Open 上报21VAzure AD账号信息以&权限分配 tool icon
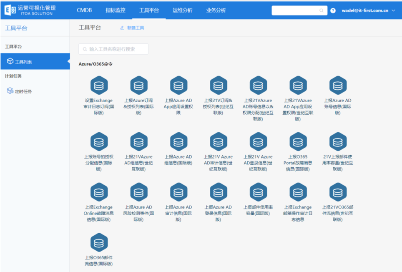The height and width of the screenshot is (272, 402). pos(258,86)
